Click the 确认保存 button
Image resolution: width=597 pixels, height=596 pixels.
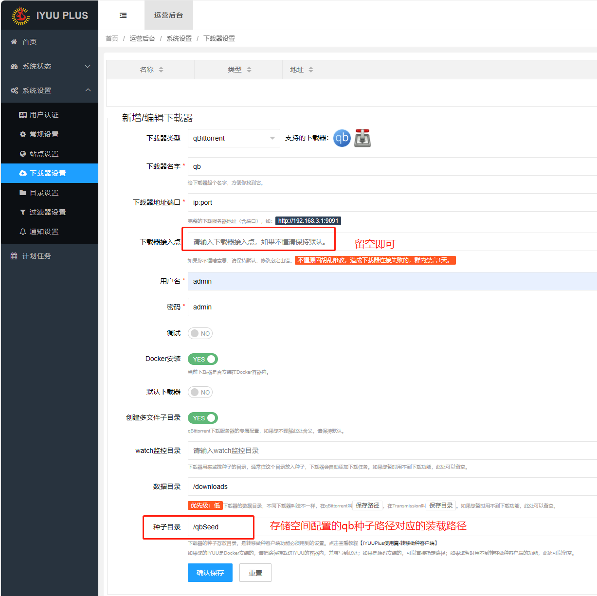[210, 573]
